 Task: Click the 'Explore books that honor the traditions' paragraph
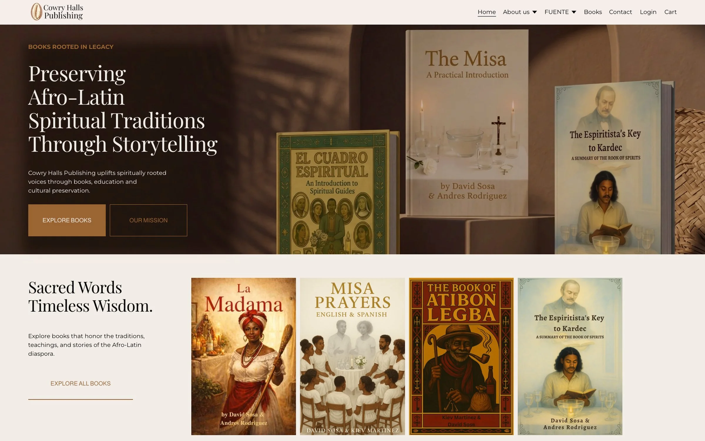pos(86,345)
